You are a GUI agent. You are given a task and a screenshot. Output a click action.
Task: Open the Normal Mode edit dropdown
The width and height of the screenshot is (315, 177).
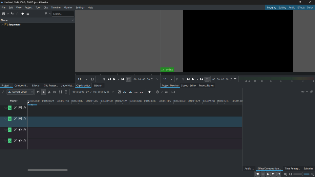(x=20, y=92)
